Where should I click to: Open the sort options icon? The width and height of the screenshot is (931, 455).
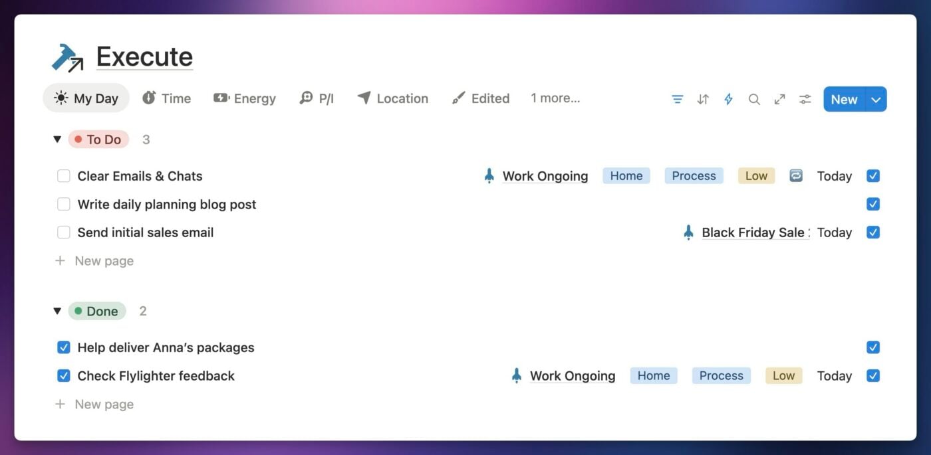point(703,100)
